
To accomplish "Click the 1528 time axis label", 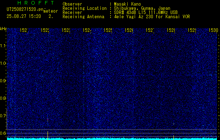I will click(x=171, y=30).
